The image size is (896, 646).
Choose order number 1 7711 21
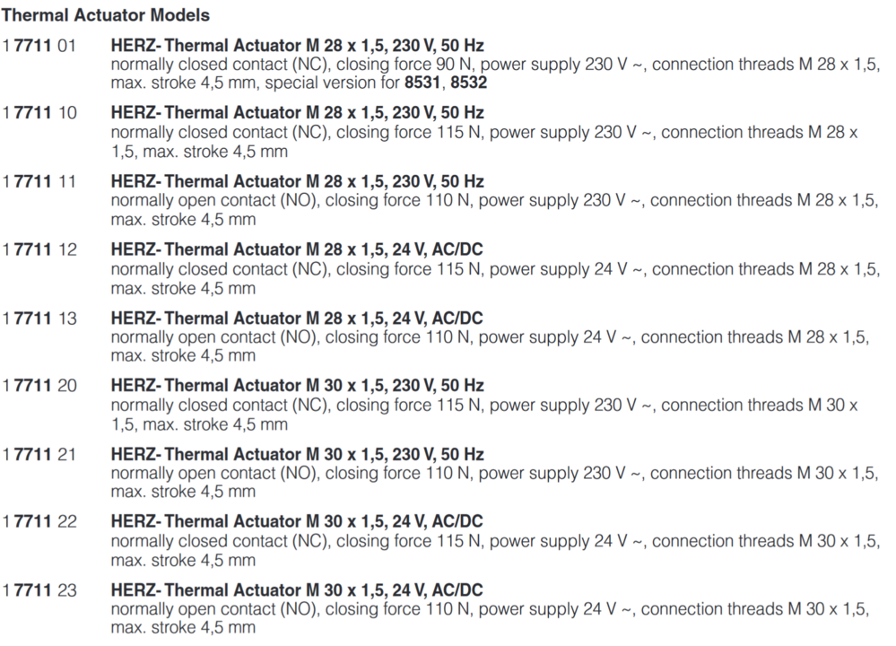39,454
